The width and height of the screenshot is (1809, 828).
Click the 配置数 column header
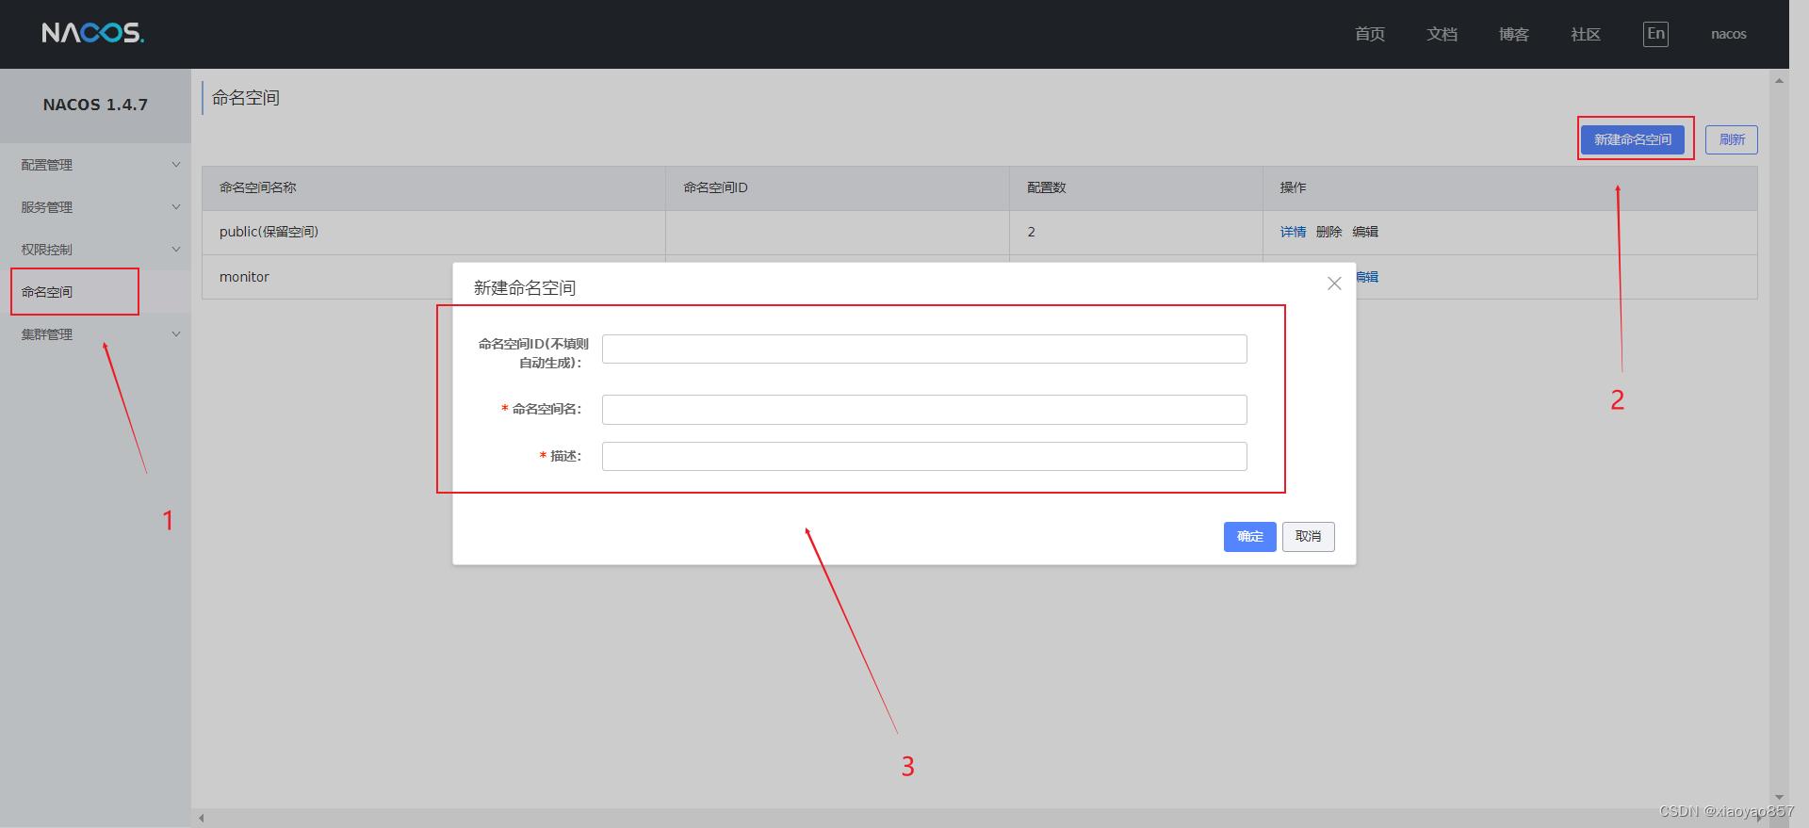pyautogui.click(x=1136, y=188)
